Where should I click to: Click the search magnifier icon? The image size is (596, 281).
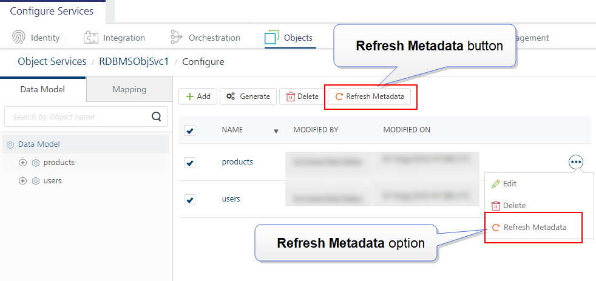[156, 117]
